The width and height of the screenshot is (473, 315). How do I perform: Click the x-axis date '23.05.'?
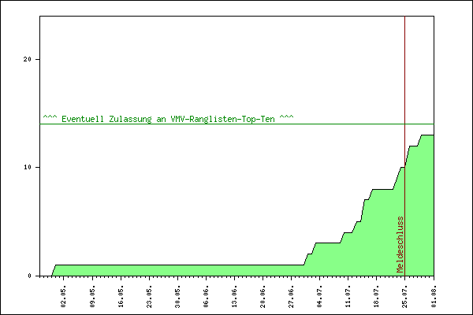pyautogui.click(x=149, y=297)
